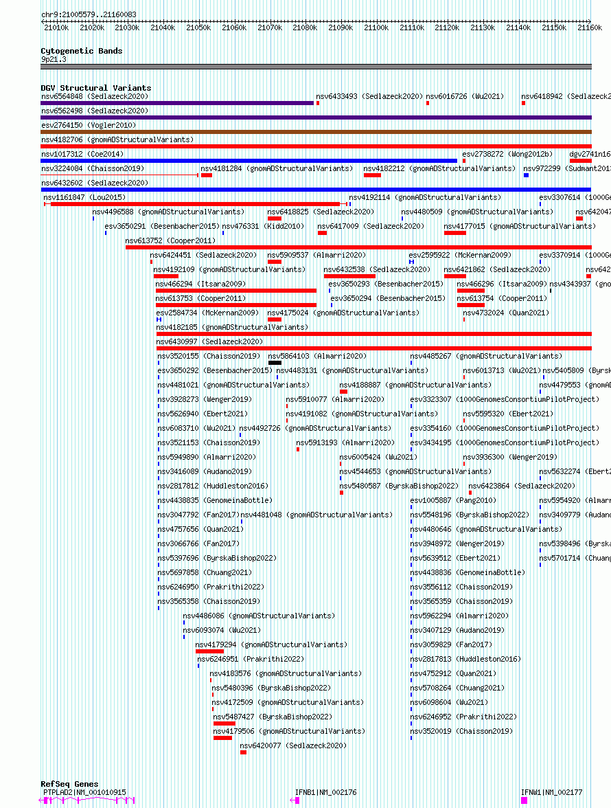Click the nsv6432538 (Sedlazeck2020) label
This screenshot has height=808, width=611.
point(377,269)
